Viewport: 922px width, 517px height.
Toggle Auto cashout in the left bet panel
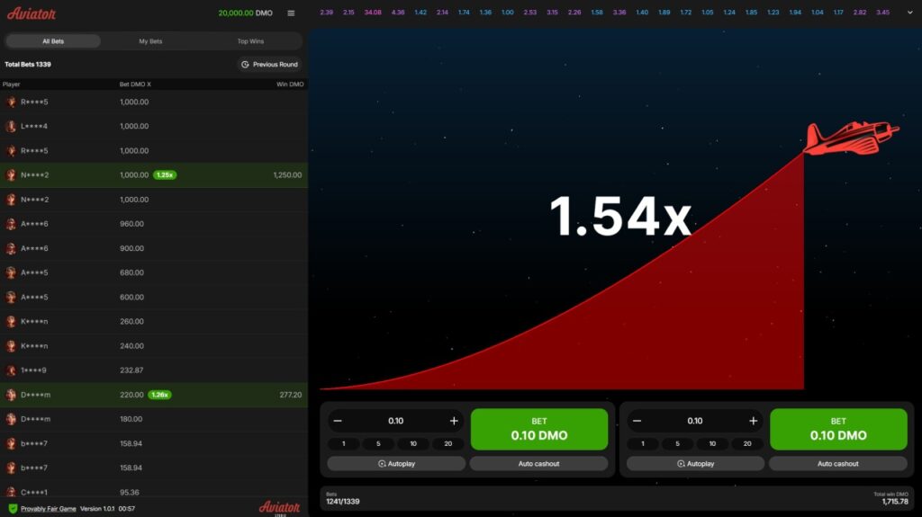point(538,464)
